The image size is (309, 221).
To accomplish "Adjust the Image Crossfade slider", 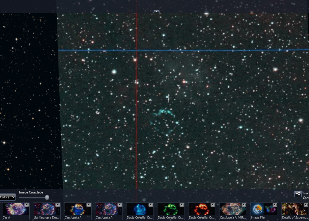I will [34, 197].
